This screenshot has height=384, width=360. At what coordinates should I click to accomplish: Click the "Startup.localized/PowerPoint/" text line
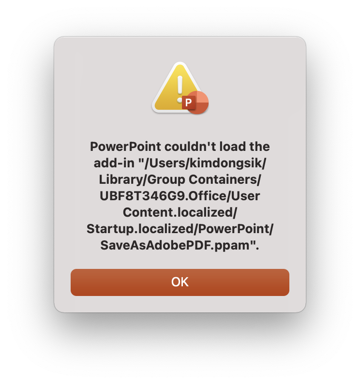pos(180,229)
